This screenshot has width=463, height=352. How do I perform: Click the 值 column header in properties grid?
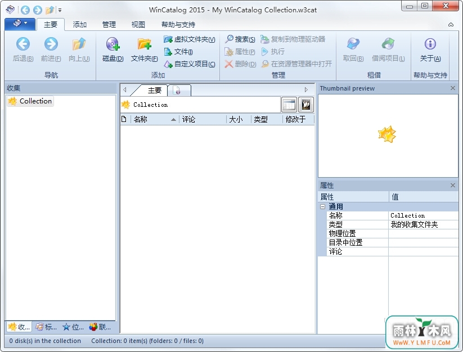point(424,197)
